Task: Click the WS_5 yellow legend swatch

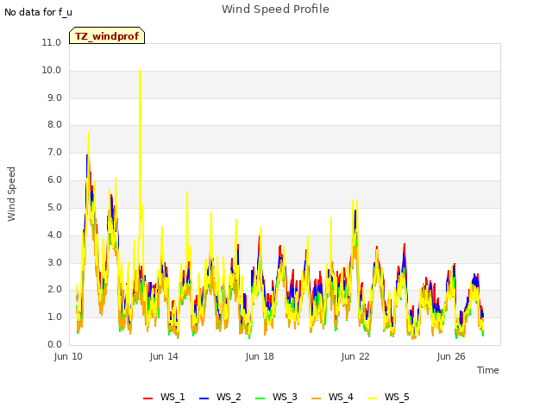Action: tap(372, 398)
